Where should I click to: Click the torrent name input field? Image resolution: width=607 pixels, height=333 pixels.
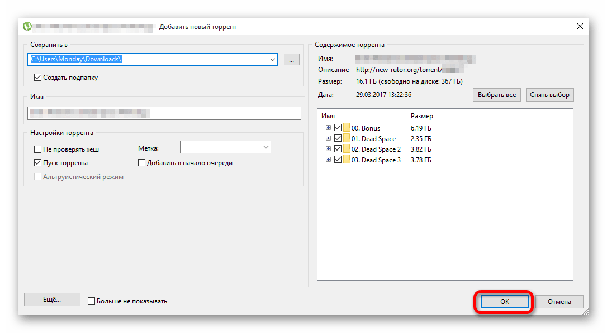pyautogui.click(x=164, y=113)
